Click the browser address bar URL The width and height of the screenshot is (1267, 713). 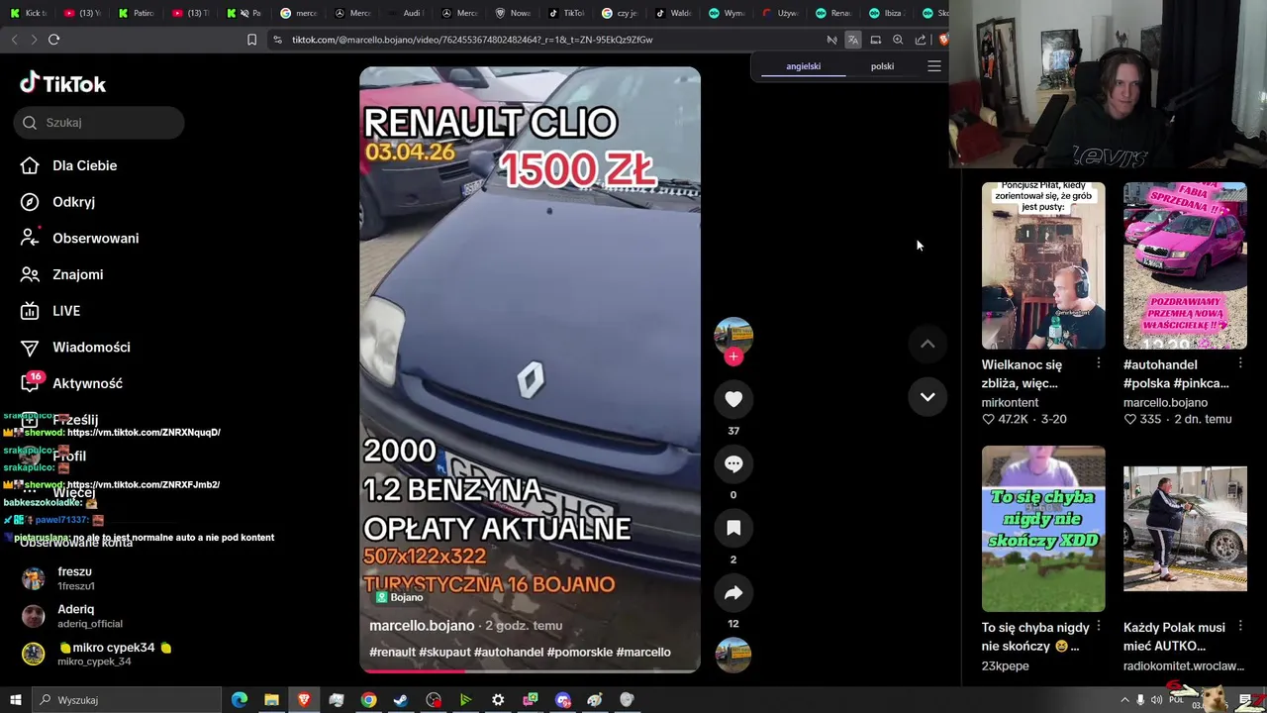pos(472,40)
